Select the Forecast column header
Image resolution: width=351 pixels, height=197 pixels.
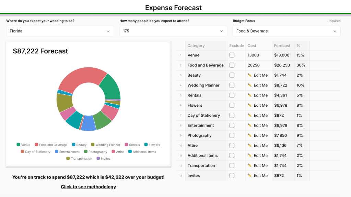pyautogui.click(x=282, y=45)
